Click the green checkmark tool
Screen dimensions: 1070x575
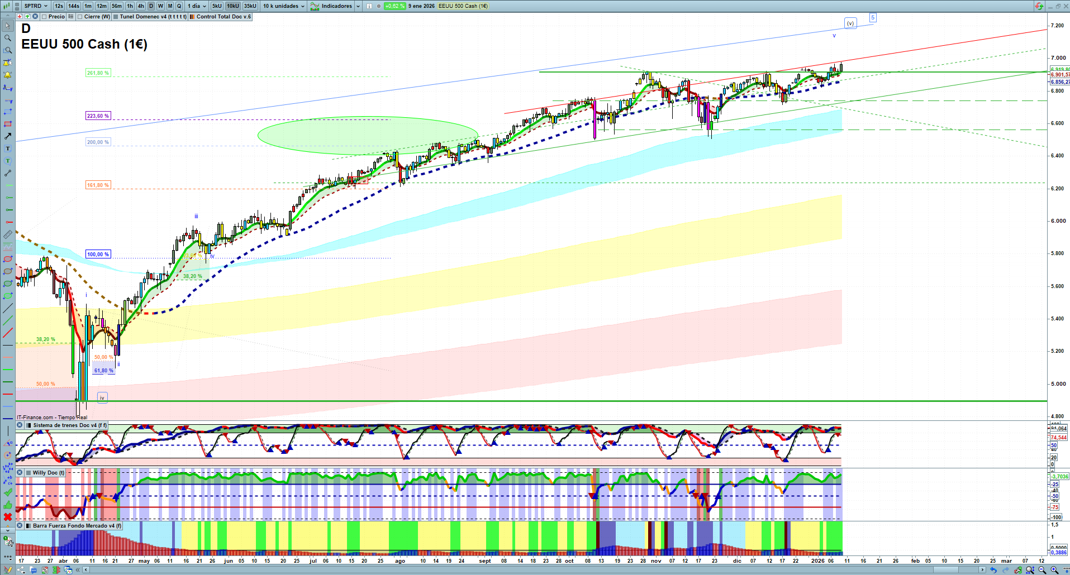pyautogui.click(x=8, y=492)
